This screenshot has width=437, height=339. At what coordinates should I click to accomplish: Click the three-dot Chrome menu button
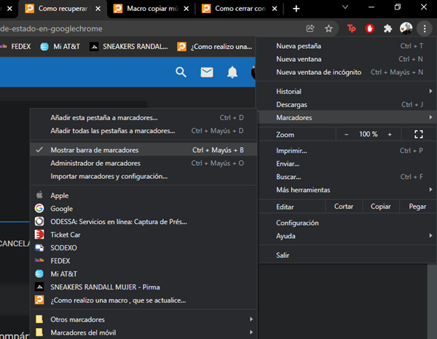click(425, 28)
